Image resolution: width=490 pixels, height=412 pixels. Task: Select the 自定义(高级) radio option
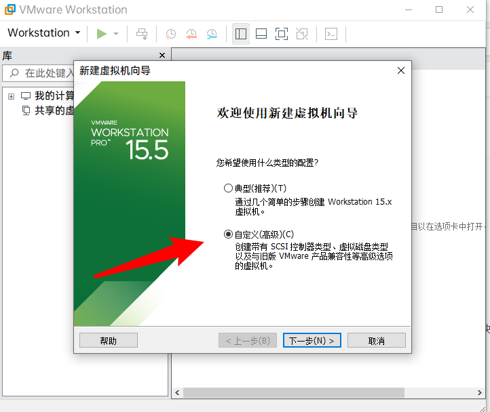coord(228,234)
